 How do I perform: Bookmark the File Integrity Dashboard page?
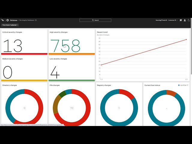[x=36, y=20]
